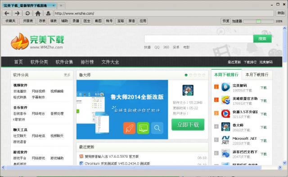This screenshot has height=177, width=288.
Task: Click the 搜狗拼音输入法 V7.6.0.5978 官方版 entry
Action: tap(112, 156)
